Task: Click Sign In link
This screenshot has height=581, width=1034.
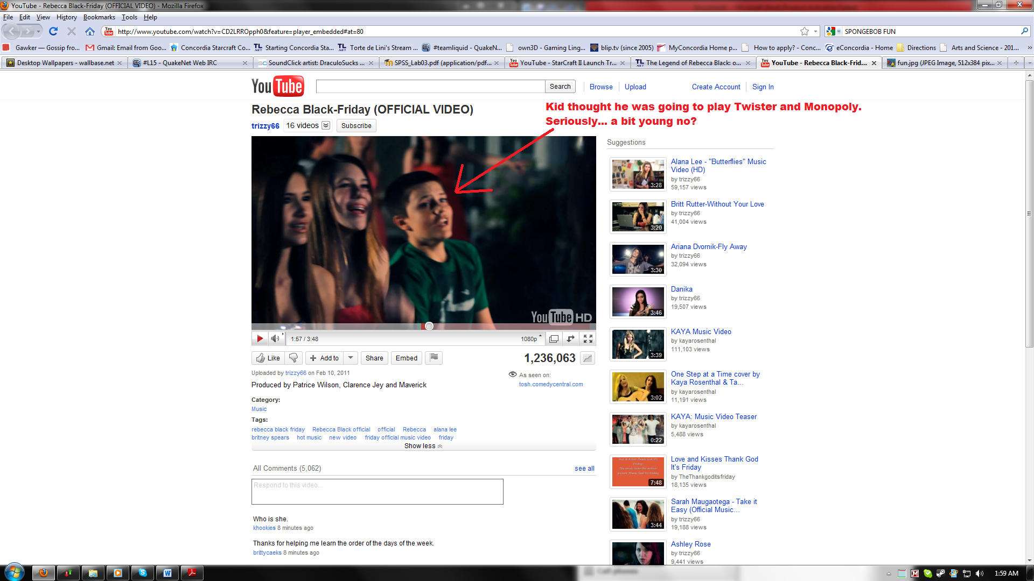Action: (763, 87)
